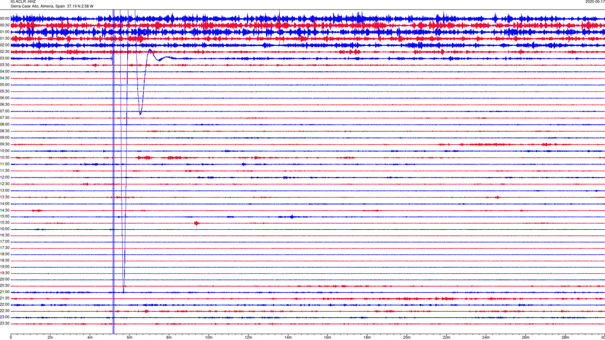Click the 01:30 time row label
The width and height of the screenshot is (605, 340).
(4, 38)
